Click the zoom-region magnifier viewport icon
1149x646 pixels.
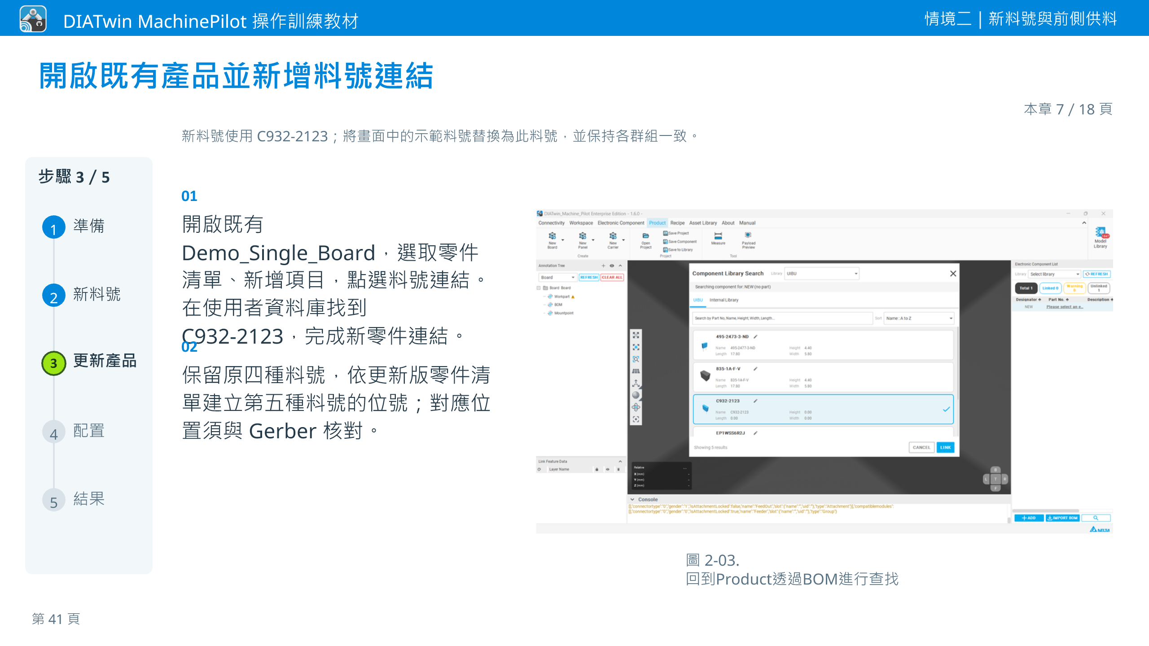(x=636, y=359)
